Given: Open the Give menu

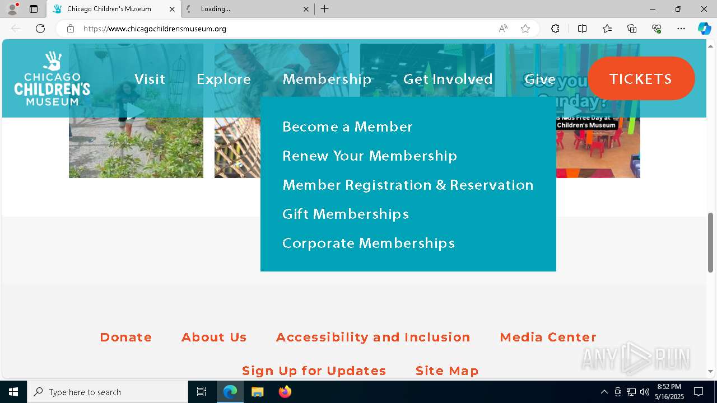Looking at the screenshot, I should [x=540, y=79].
